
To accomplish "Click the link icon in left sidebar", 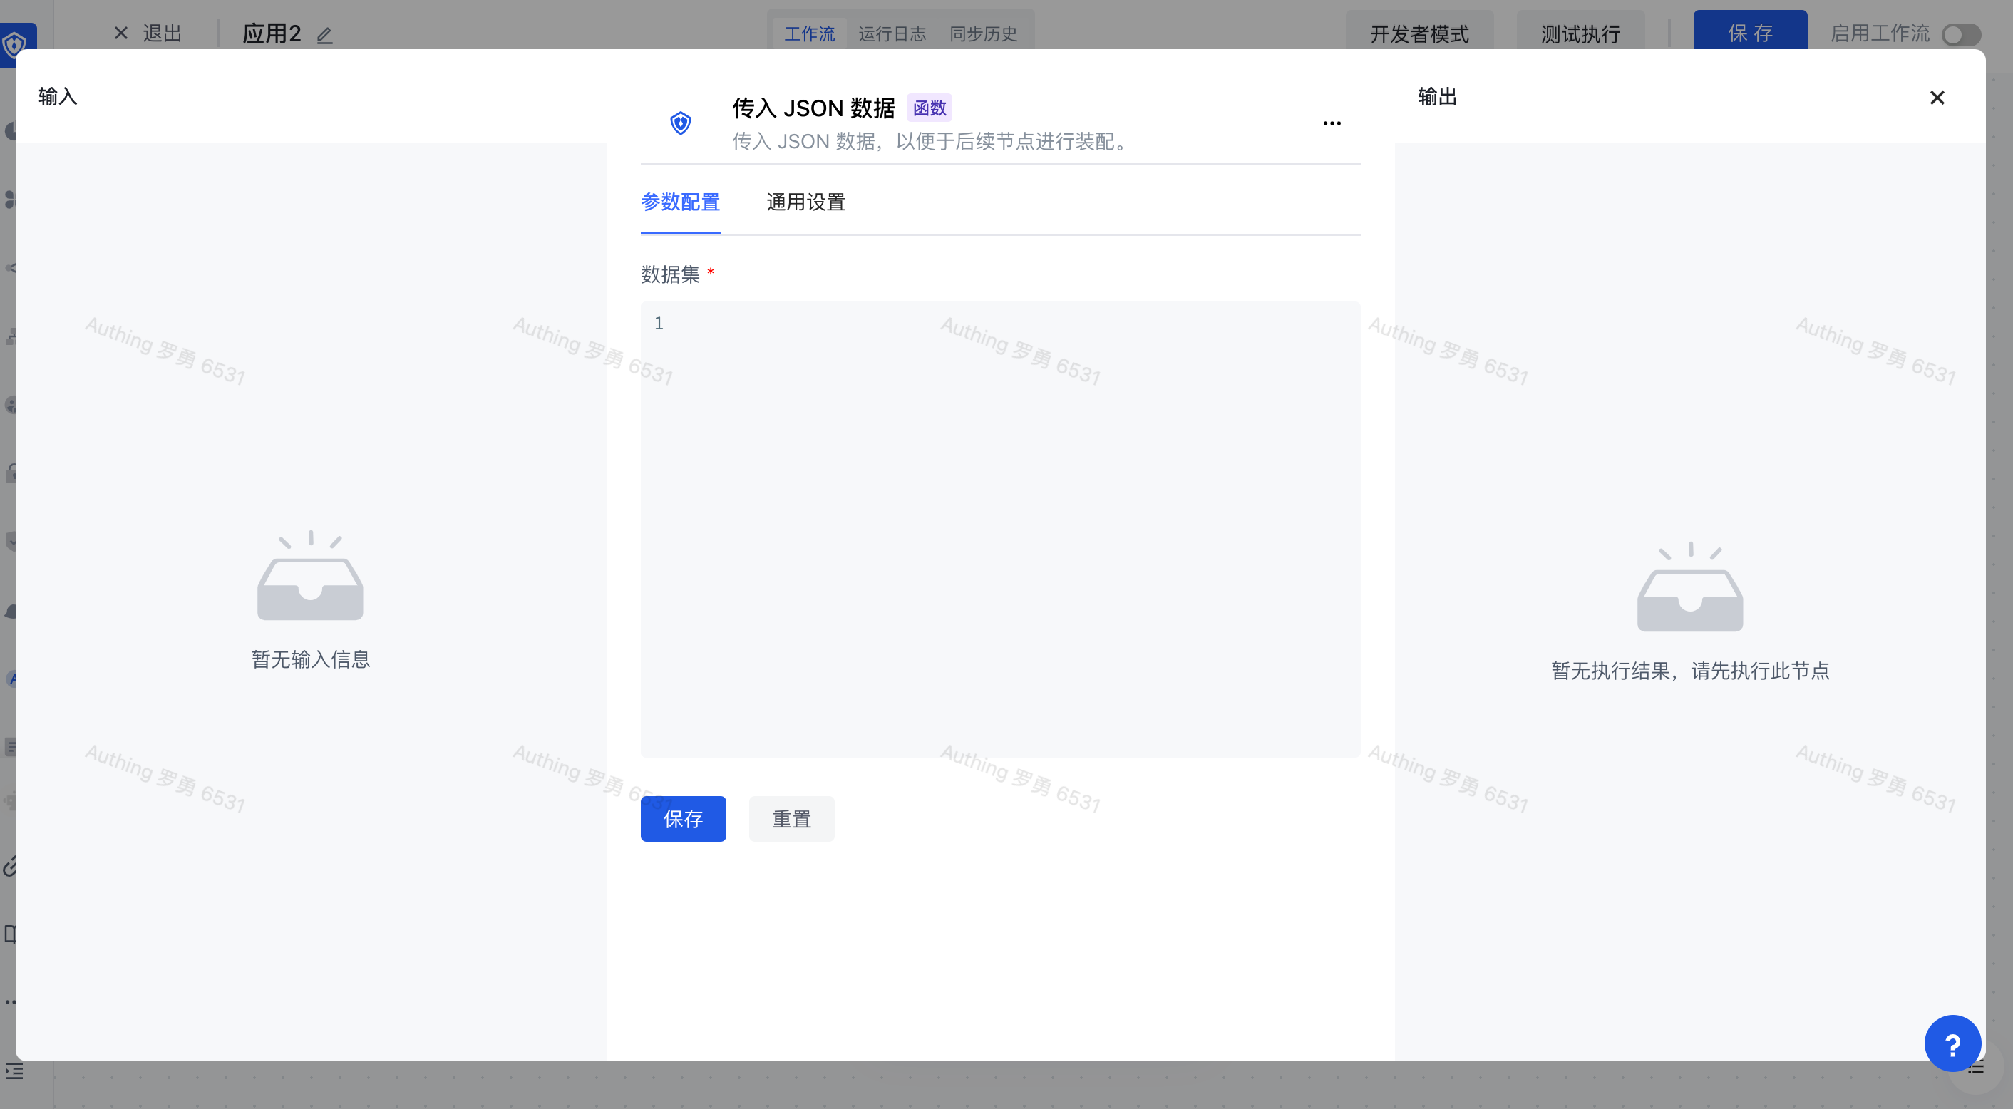I will [9, 866].
